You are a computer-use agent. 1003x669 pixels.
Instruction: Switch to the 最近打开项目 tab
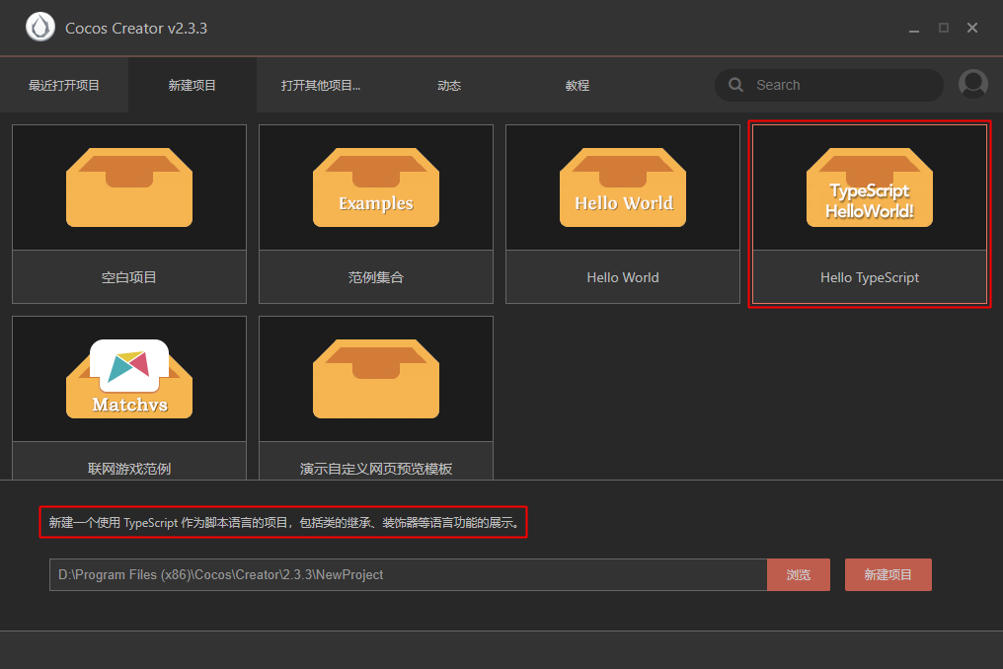coord(64,85)
